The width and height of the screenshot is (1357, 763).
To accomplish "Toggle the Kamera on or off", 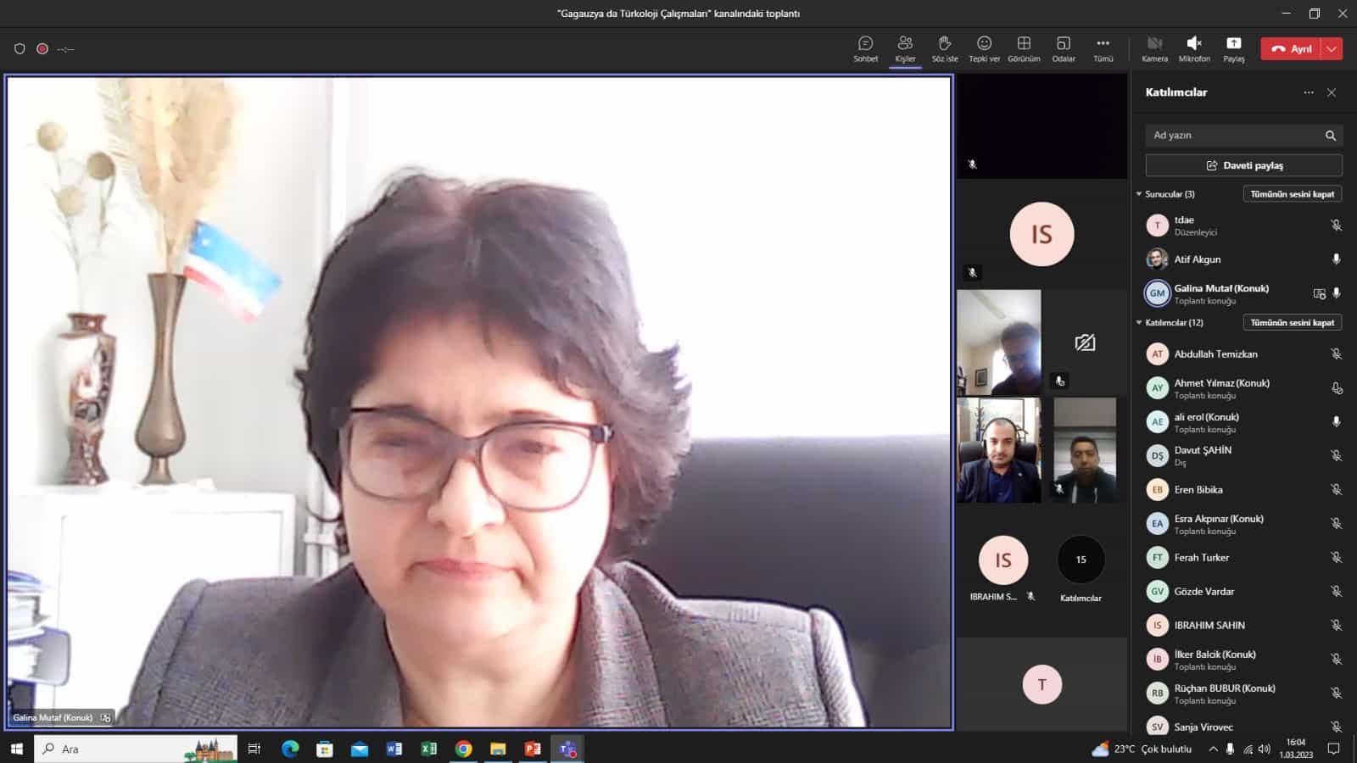I will (x=1154, y=48).
